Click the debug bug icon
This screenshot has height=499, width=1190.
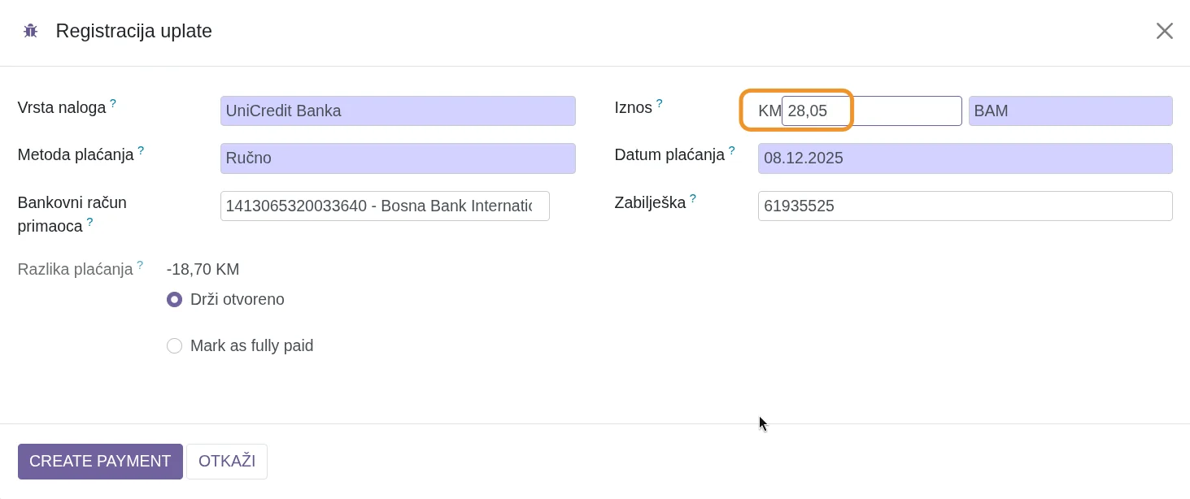coord(31,31)
